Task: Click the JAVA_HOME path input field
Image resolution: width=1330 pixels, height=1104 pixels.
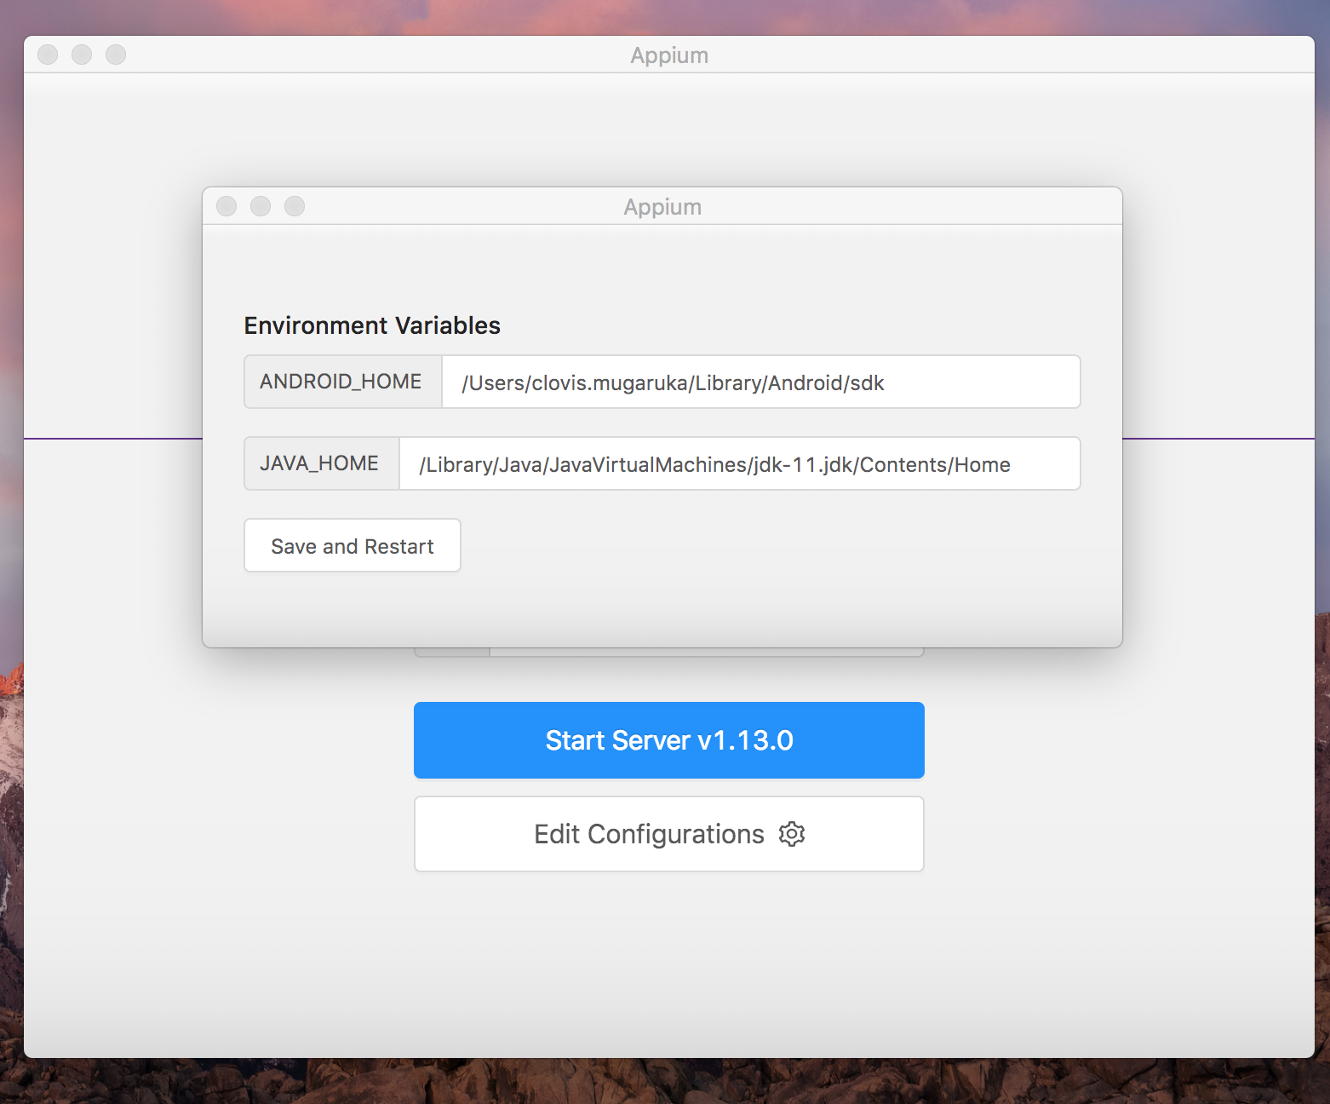Action: pyautogui.click(x=740, y=463)
